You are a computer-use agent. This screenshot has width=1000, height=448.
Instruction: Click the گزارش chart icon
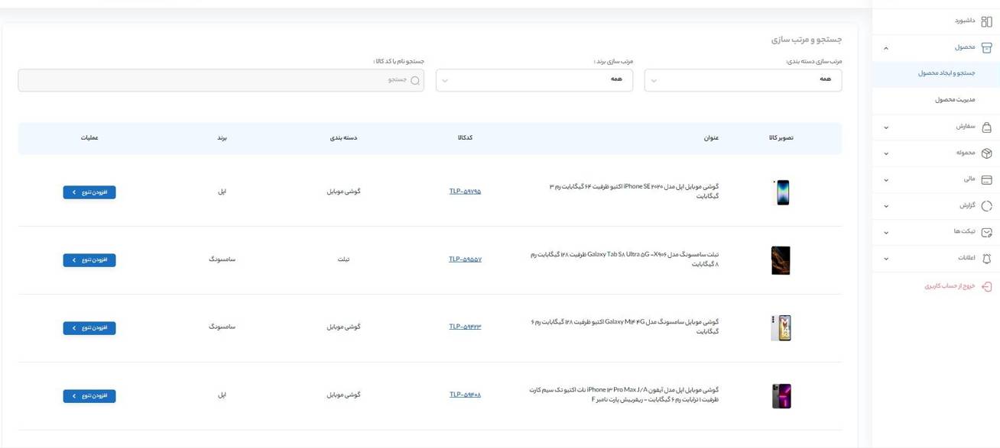[986, 206]
